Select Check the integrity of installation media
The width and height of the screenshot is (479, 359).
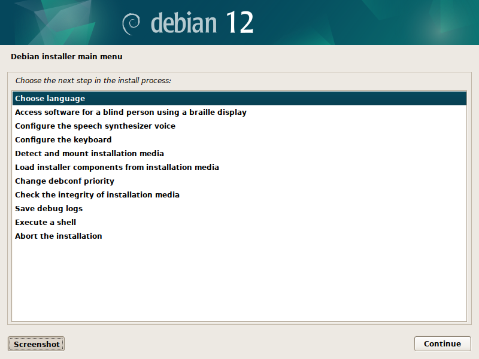98,194
